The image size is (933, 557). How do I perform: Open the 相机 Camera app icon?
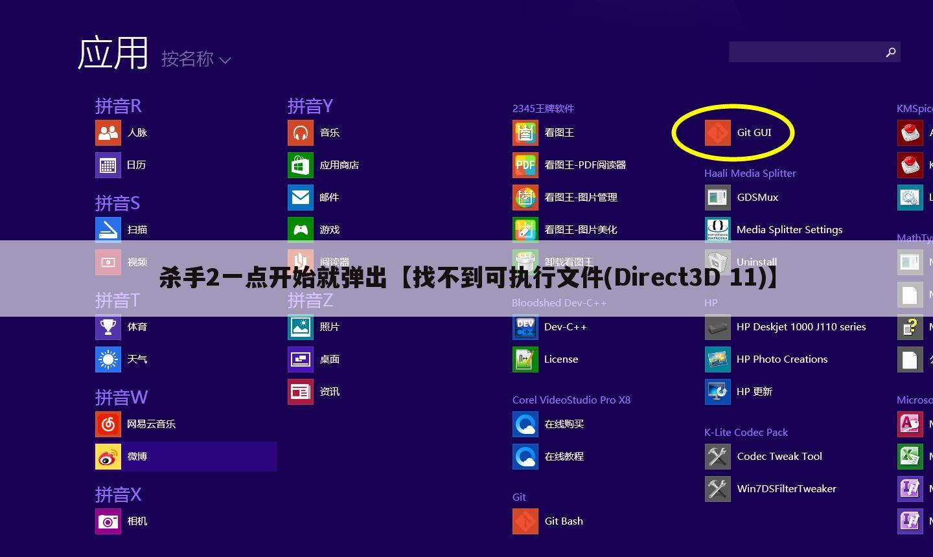(x=108, y=521)
